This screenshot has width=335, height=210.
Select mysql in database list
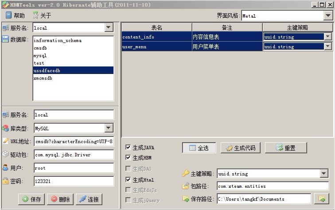click(x=73, y=55)
